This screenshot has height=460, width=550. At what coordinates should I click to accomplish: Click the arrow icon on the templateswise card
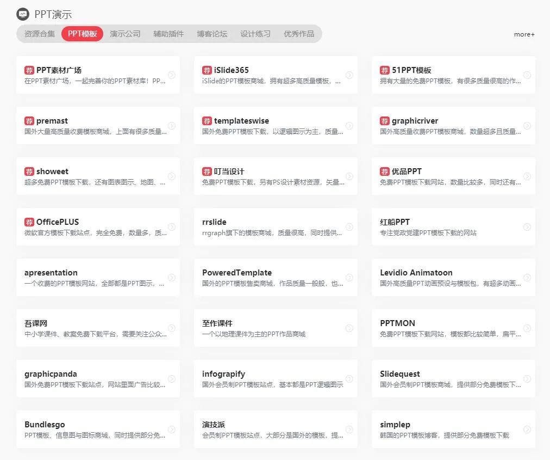click(349, 125)
